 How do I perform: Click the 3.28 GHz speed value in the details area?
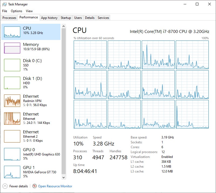(x=103, y=144)
